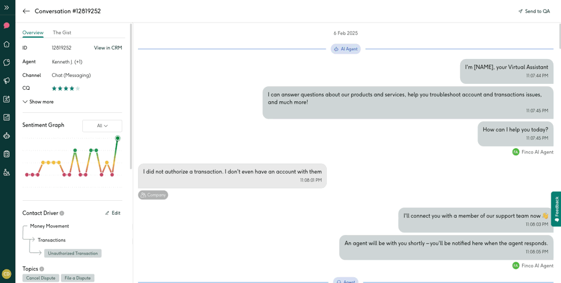This screenshot has width=561, height=283.
Task: Edit the Contact Driver
Action: [113, 213]
